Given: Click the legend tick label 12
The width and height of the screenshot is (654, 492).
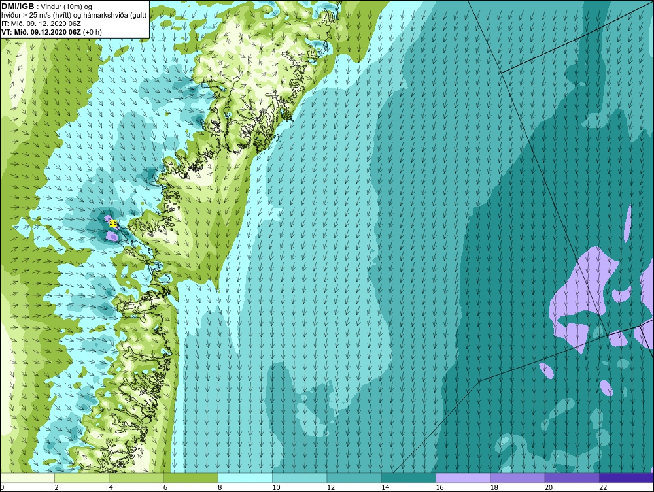Looking at the screenshot, I should 331,487.
